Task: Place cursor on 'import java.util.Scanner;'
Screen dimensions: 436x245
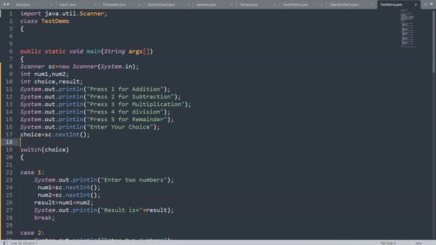Action: pos(63,14)
